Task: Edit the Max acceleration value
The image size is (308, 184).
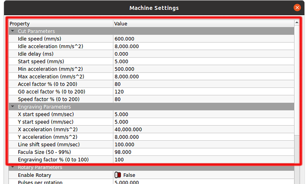Action: (203, 77)
